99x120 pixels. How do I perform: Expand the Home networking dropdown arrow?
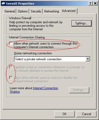pos(88,59)
